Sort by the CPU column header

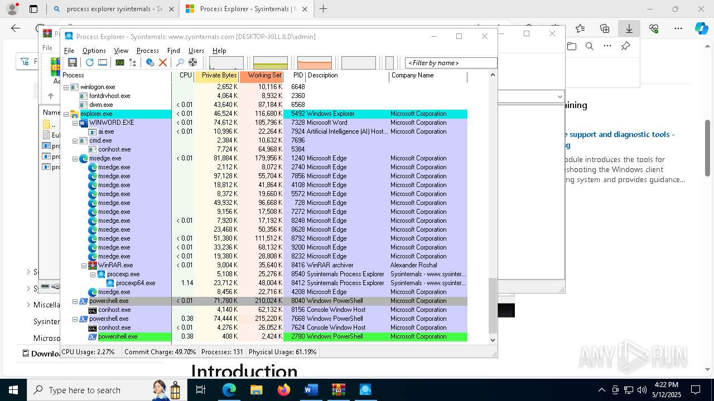coord(183,76)
